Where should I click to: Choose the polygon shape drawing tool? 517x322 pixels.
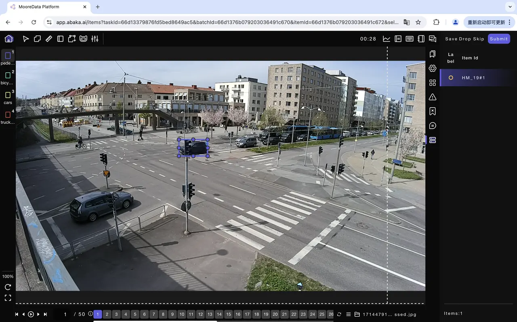coord(37,39)
